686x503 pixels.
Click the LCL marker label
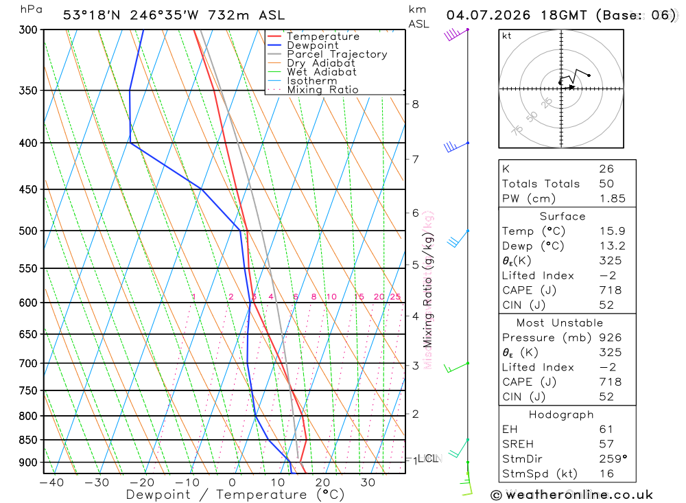(x=428, y=458)
